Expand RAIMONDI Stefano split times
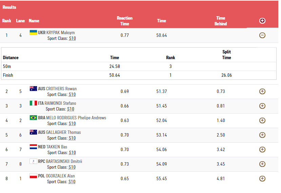This screenshot has width=281, height=193. 262,106
